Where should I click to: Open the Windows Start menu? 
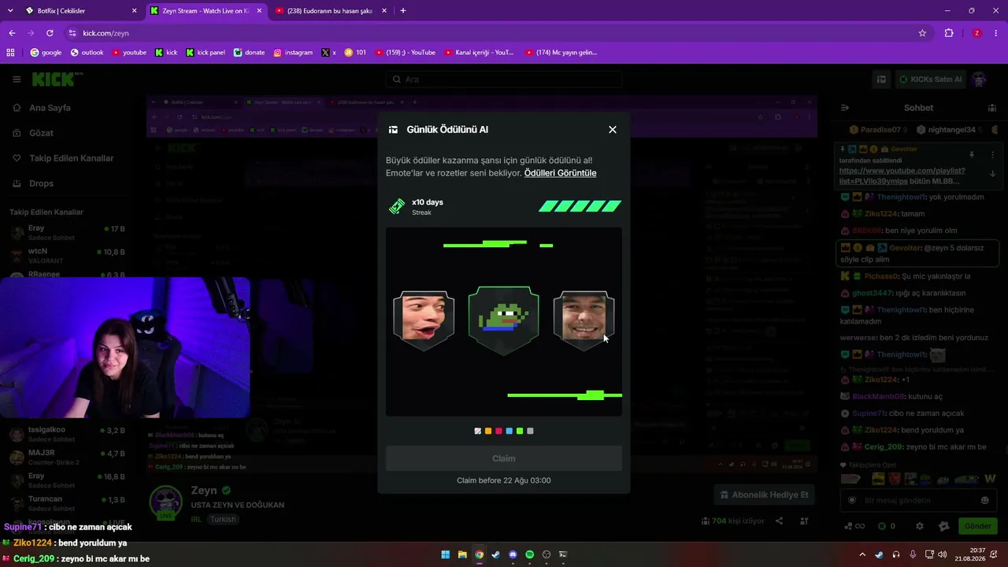tap(446, 554)
